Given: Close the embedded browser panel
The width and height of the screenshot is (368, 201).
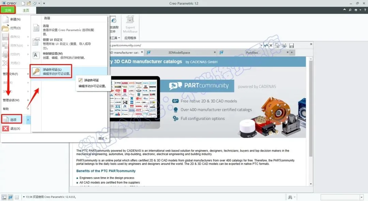Looking at the screenshot, I should click(x=311, y=44).
